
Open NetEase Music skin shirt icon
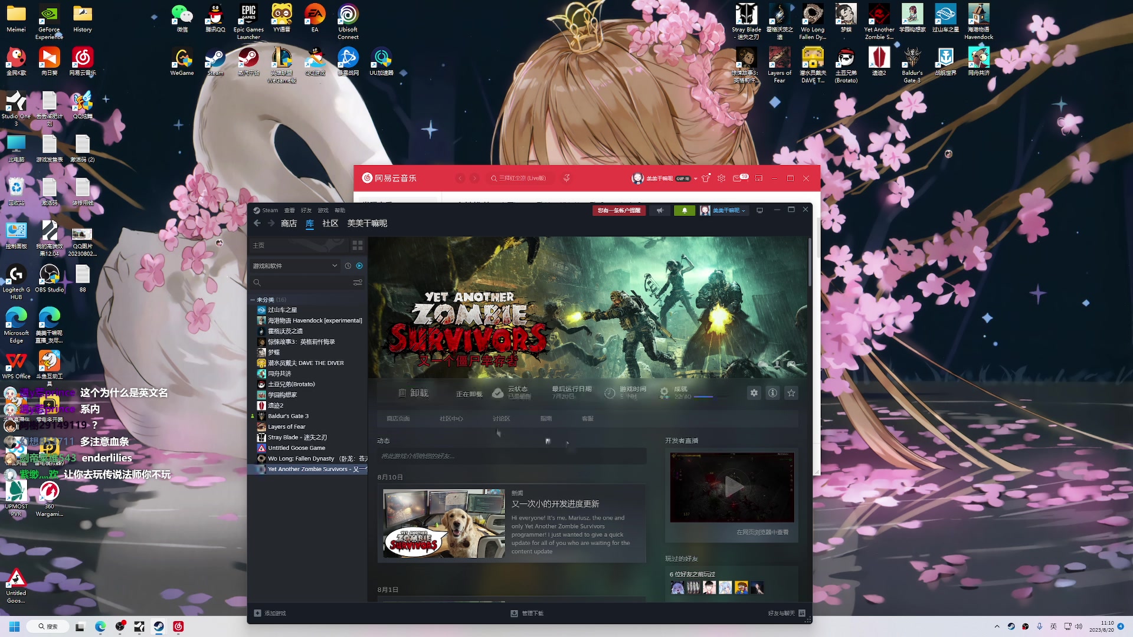706,178
